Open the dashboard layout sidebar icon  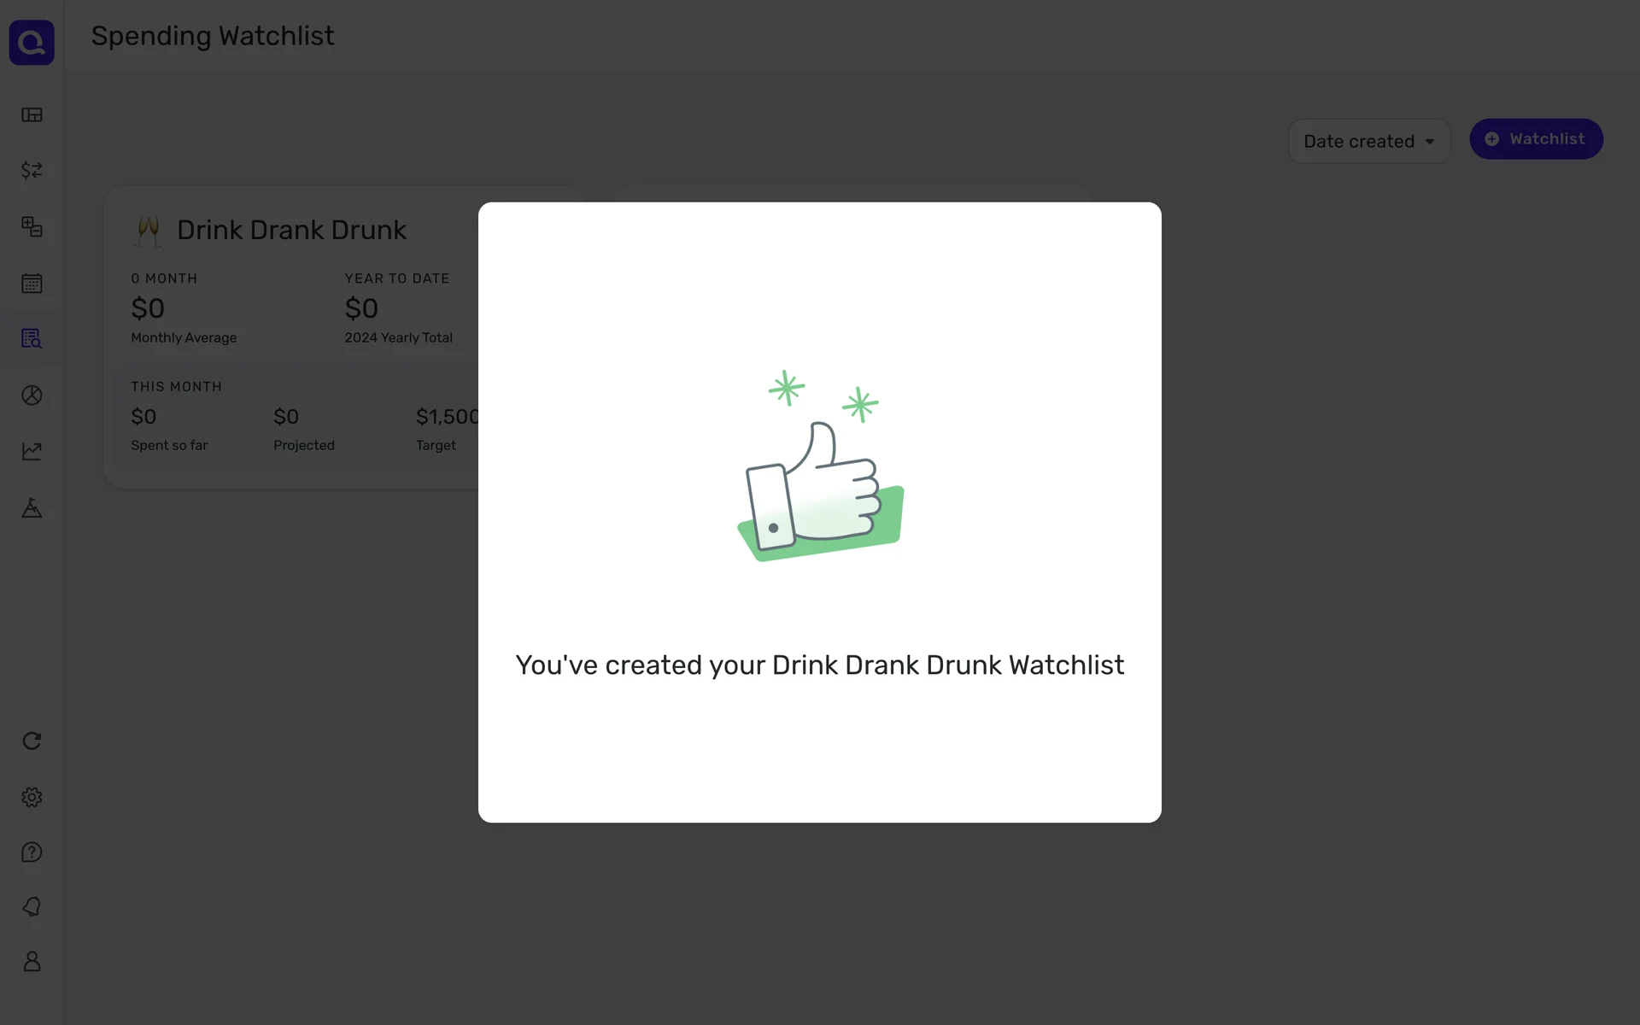point(32,114)
